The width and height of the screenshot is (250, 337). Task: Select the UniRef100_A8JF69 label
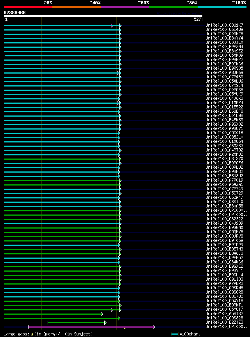tap(224, 72)
